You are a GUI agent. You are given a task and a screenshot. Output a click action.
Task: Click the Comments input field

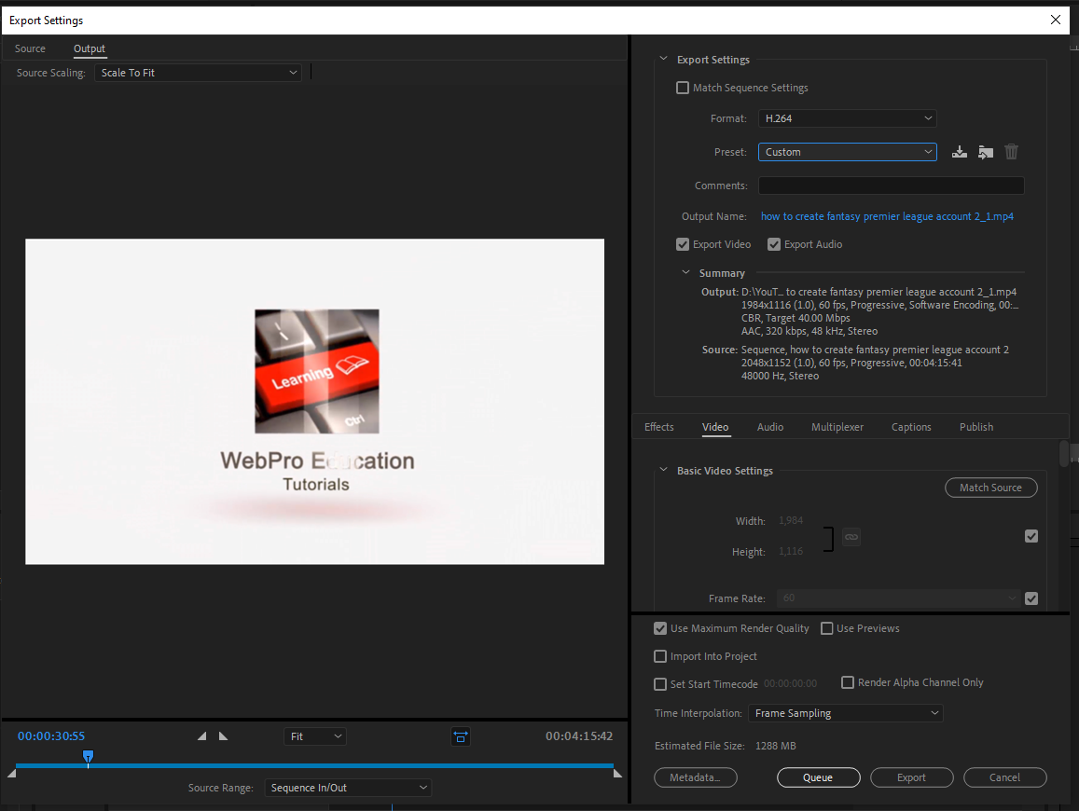(892, 186)
